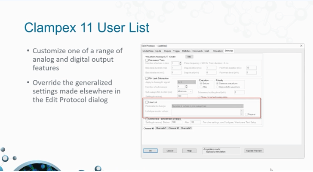Enable P/N Leak Subtraction checkbox
313x172 pixels.
[x=147, y=78]
